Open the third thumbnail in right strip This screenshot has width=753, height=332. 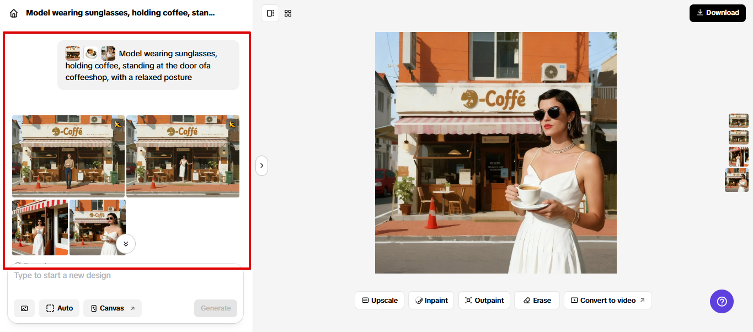tap(739, 157)
